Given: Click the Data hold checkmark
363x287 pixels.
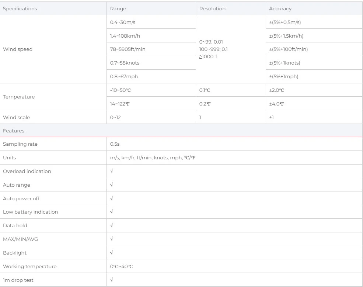Looking at the screenshot, I should (x=111, y=226).
